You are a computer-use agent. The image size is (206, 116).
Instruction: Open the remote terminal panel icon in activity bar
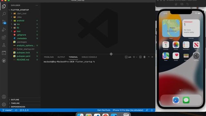[4, 53]
